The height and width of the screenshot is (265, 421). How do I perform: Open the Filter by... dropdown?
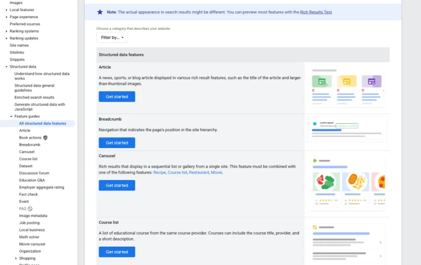[112, 37]
